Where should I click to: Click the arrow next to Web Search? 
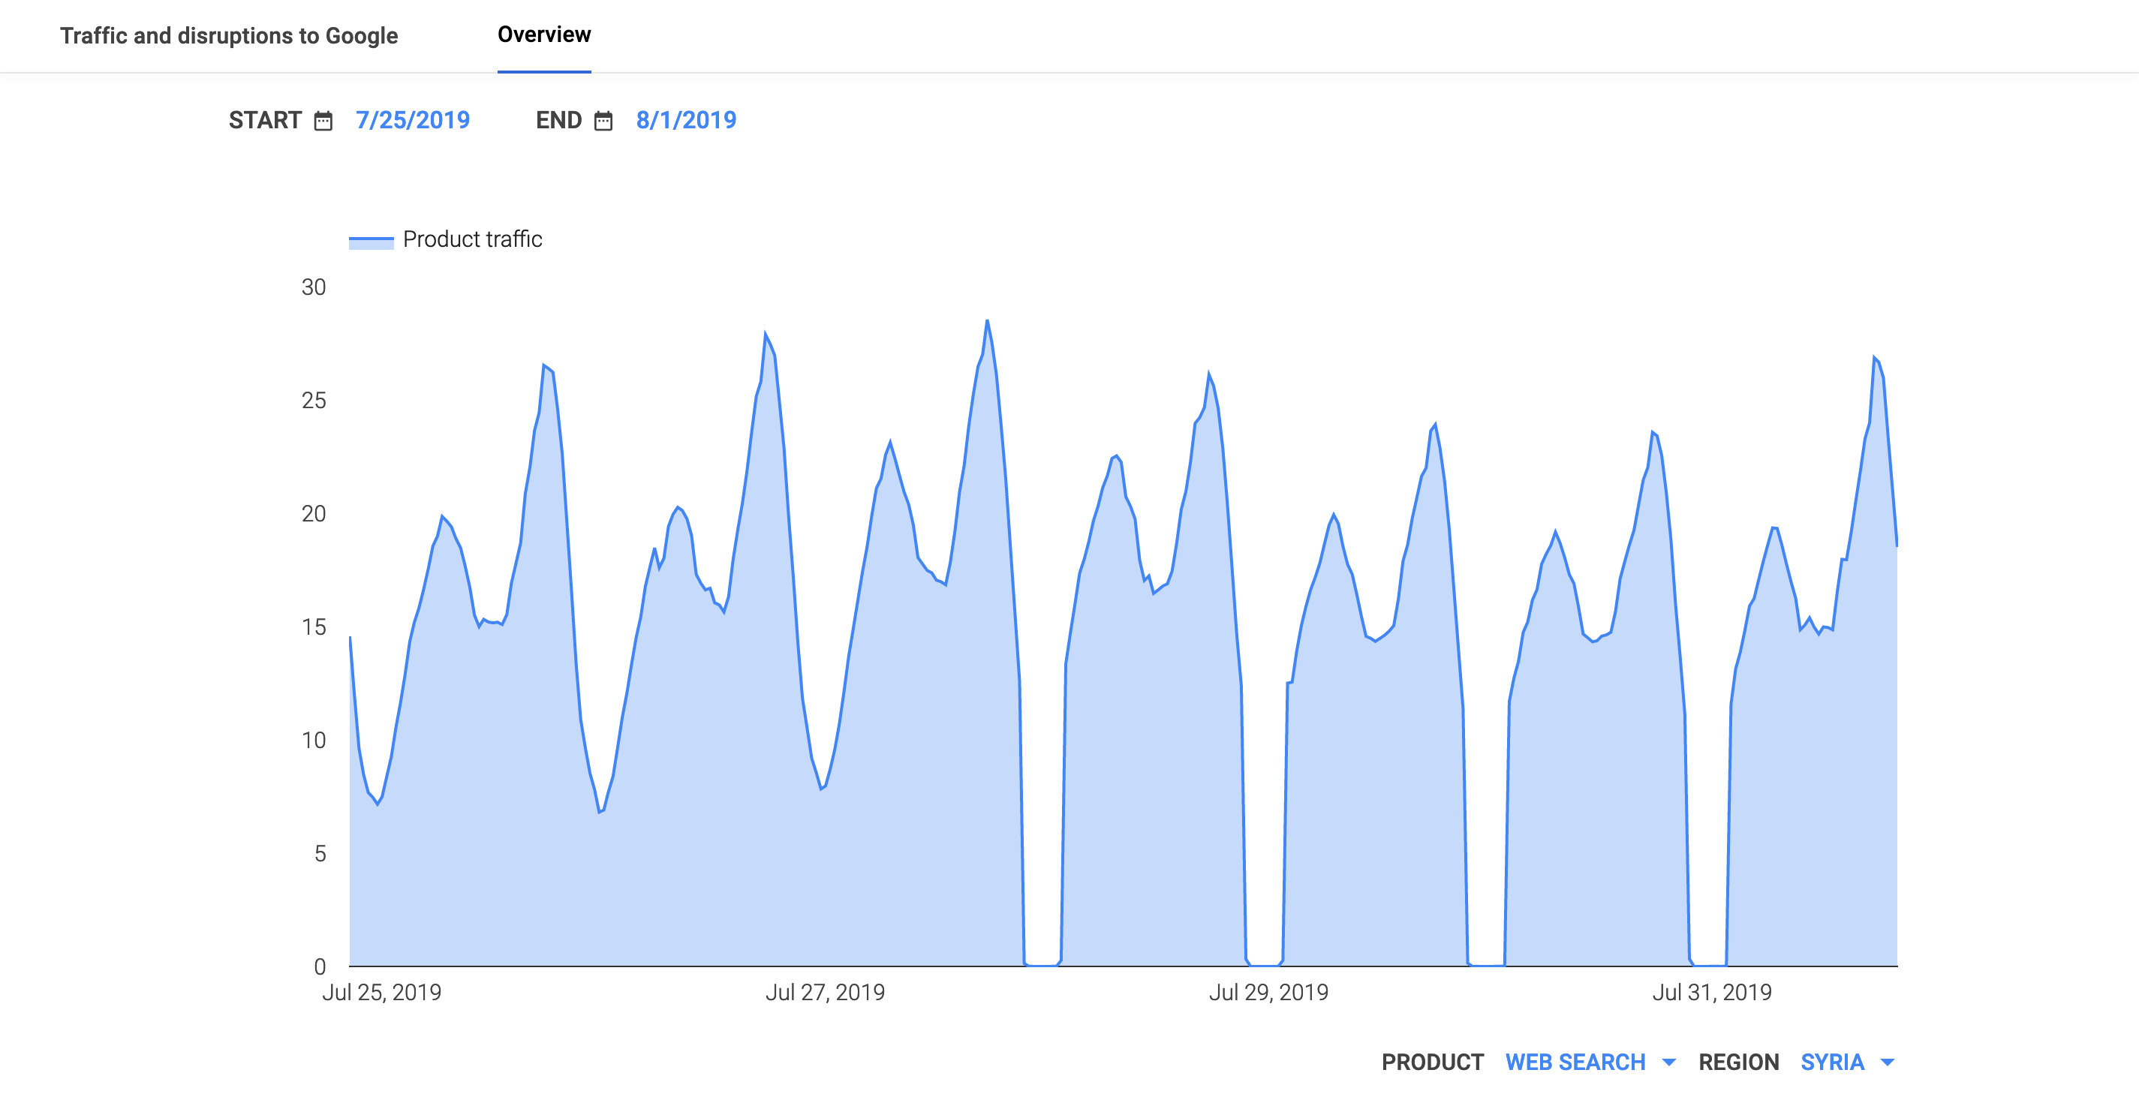click(1669, 1062)
